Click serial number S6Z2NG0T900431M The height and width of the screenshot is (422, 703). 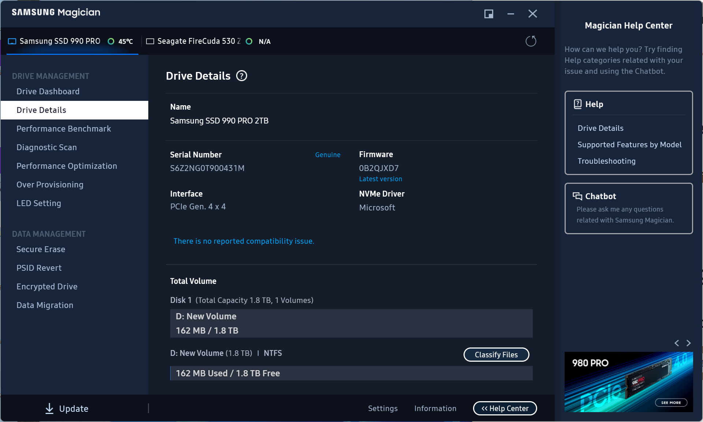click(207, 168)
